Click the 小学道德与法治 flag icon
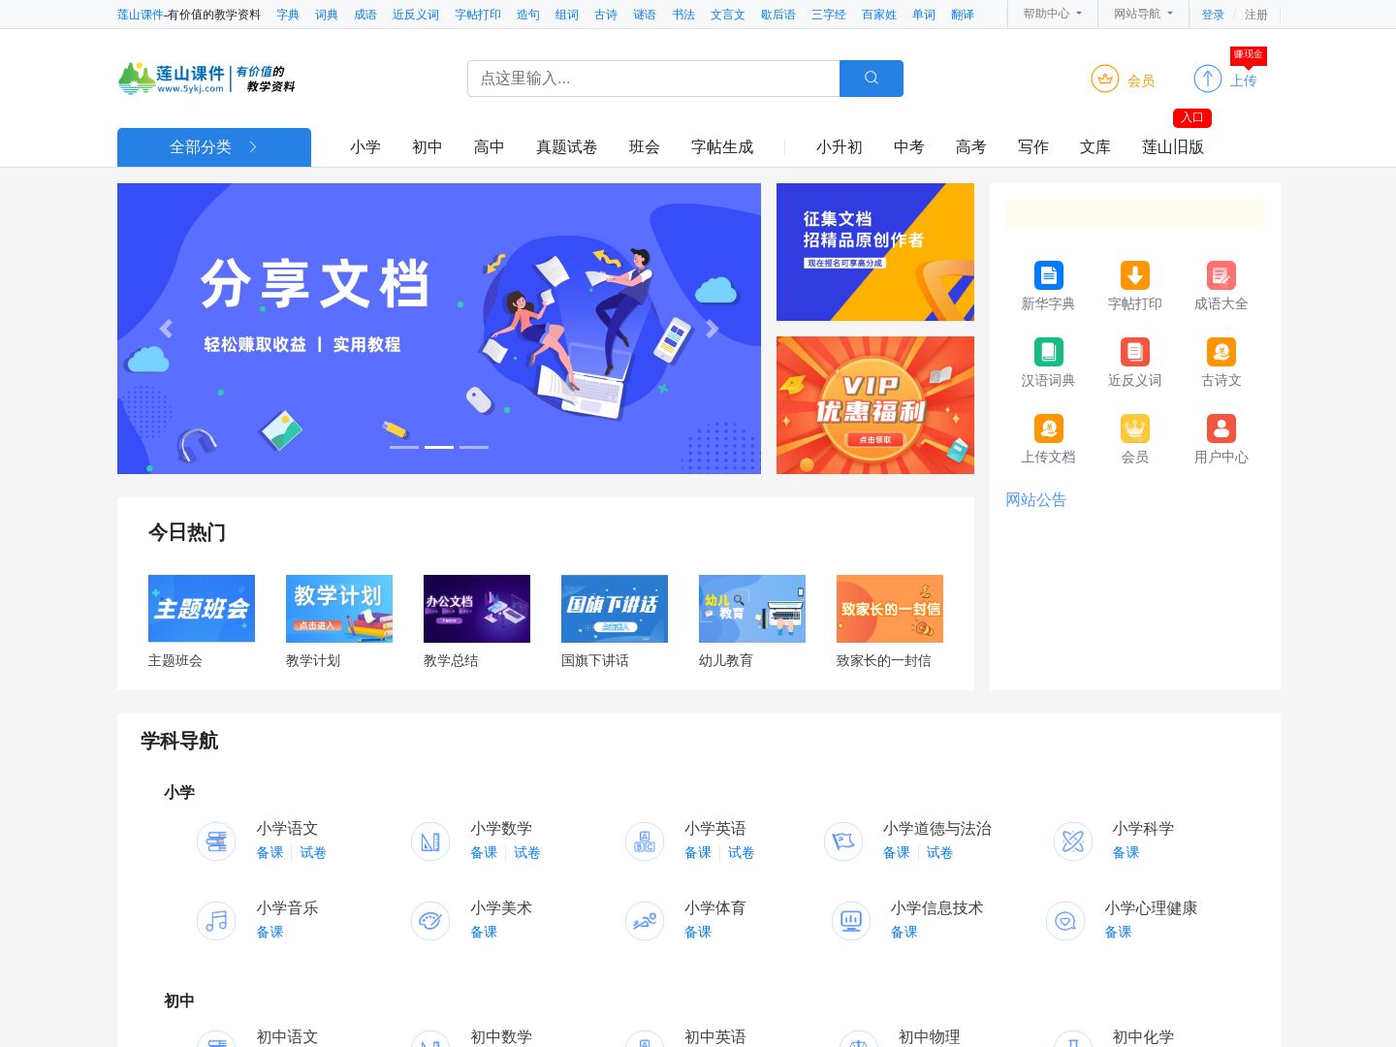 tap(843, 841)
